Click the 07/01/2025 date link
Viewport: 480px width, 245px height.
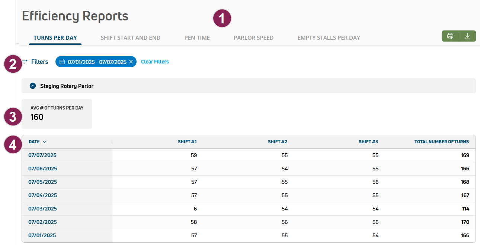pyautogui.click(x=42, y=235)
